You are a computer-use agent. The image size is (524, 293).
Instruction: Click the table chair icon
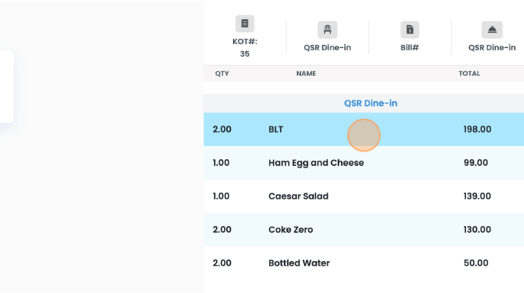point(327,30)
